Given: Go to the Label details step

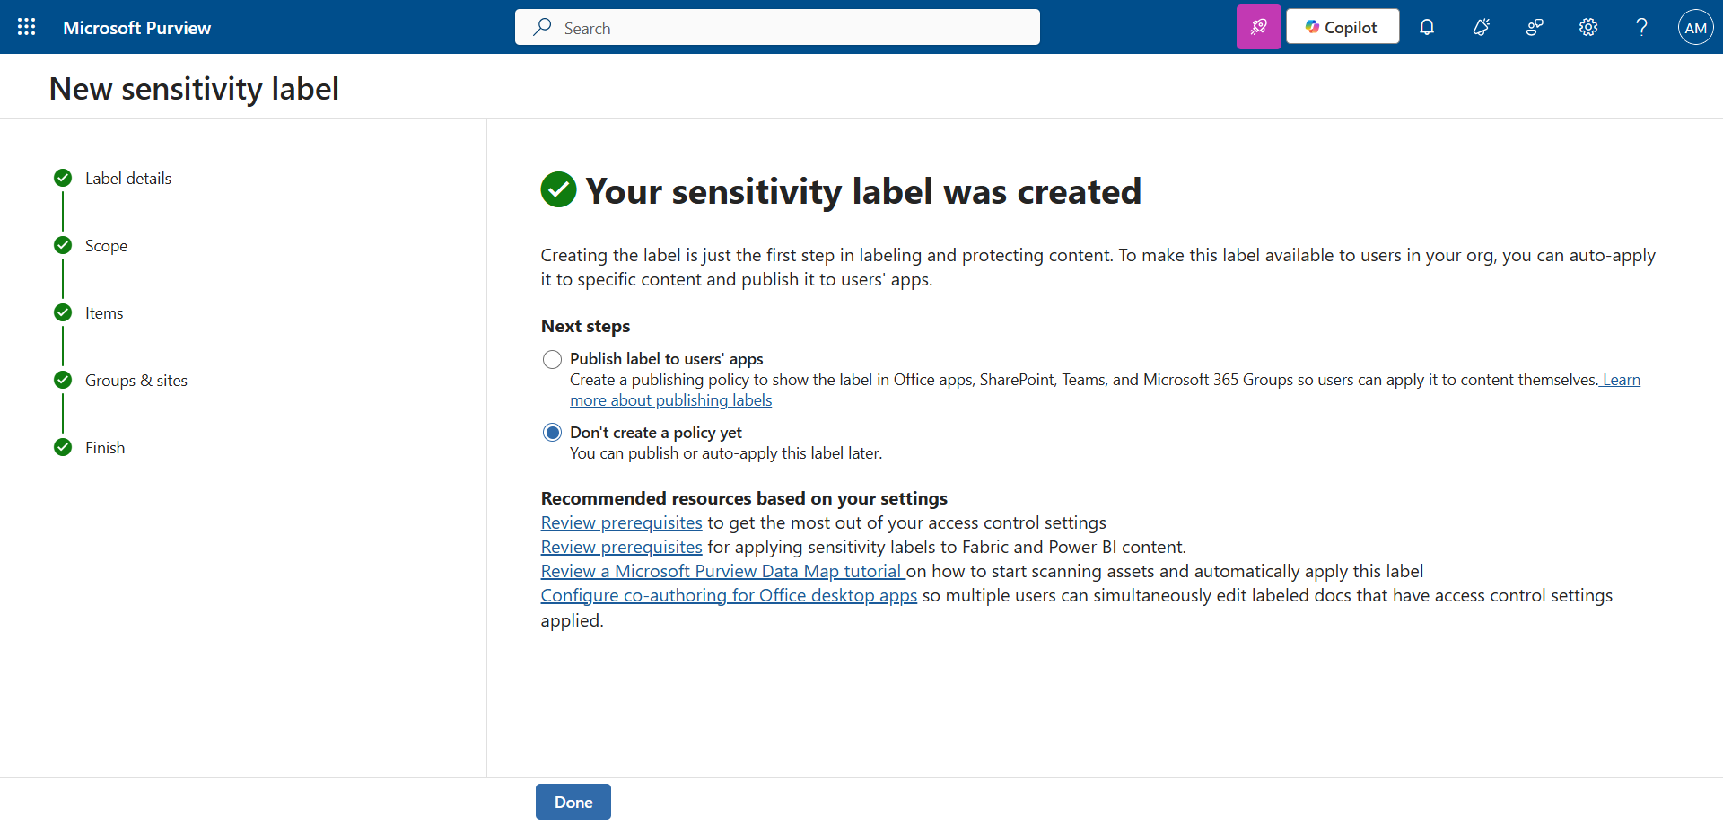Looking at the screenshot, I should tap(127, 179).
